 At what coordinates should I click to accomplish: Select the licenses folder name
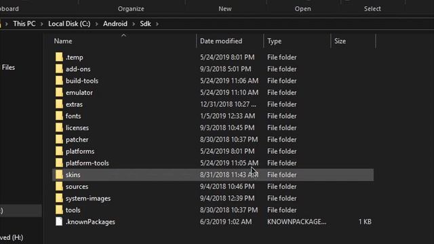point(77,128)
